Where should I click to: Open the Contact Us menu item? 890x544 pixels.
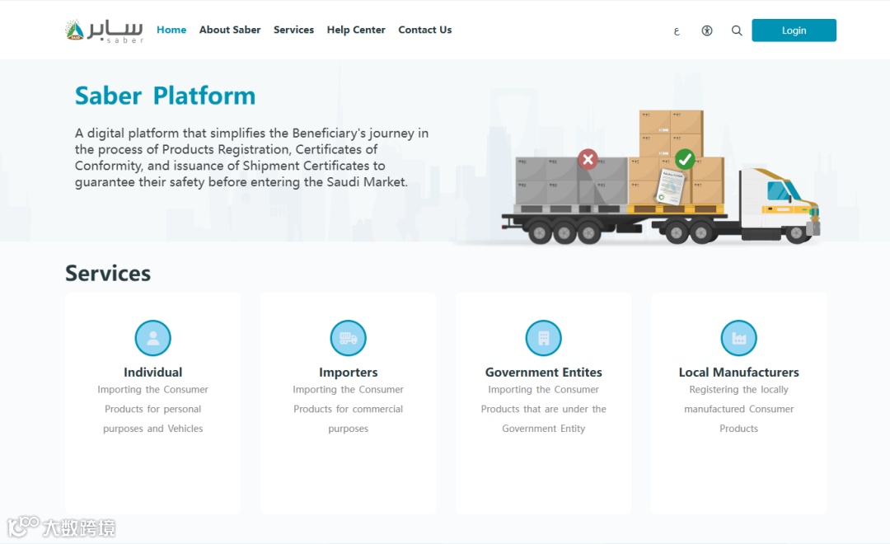point(425,30)
